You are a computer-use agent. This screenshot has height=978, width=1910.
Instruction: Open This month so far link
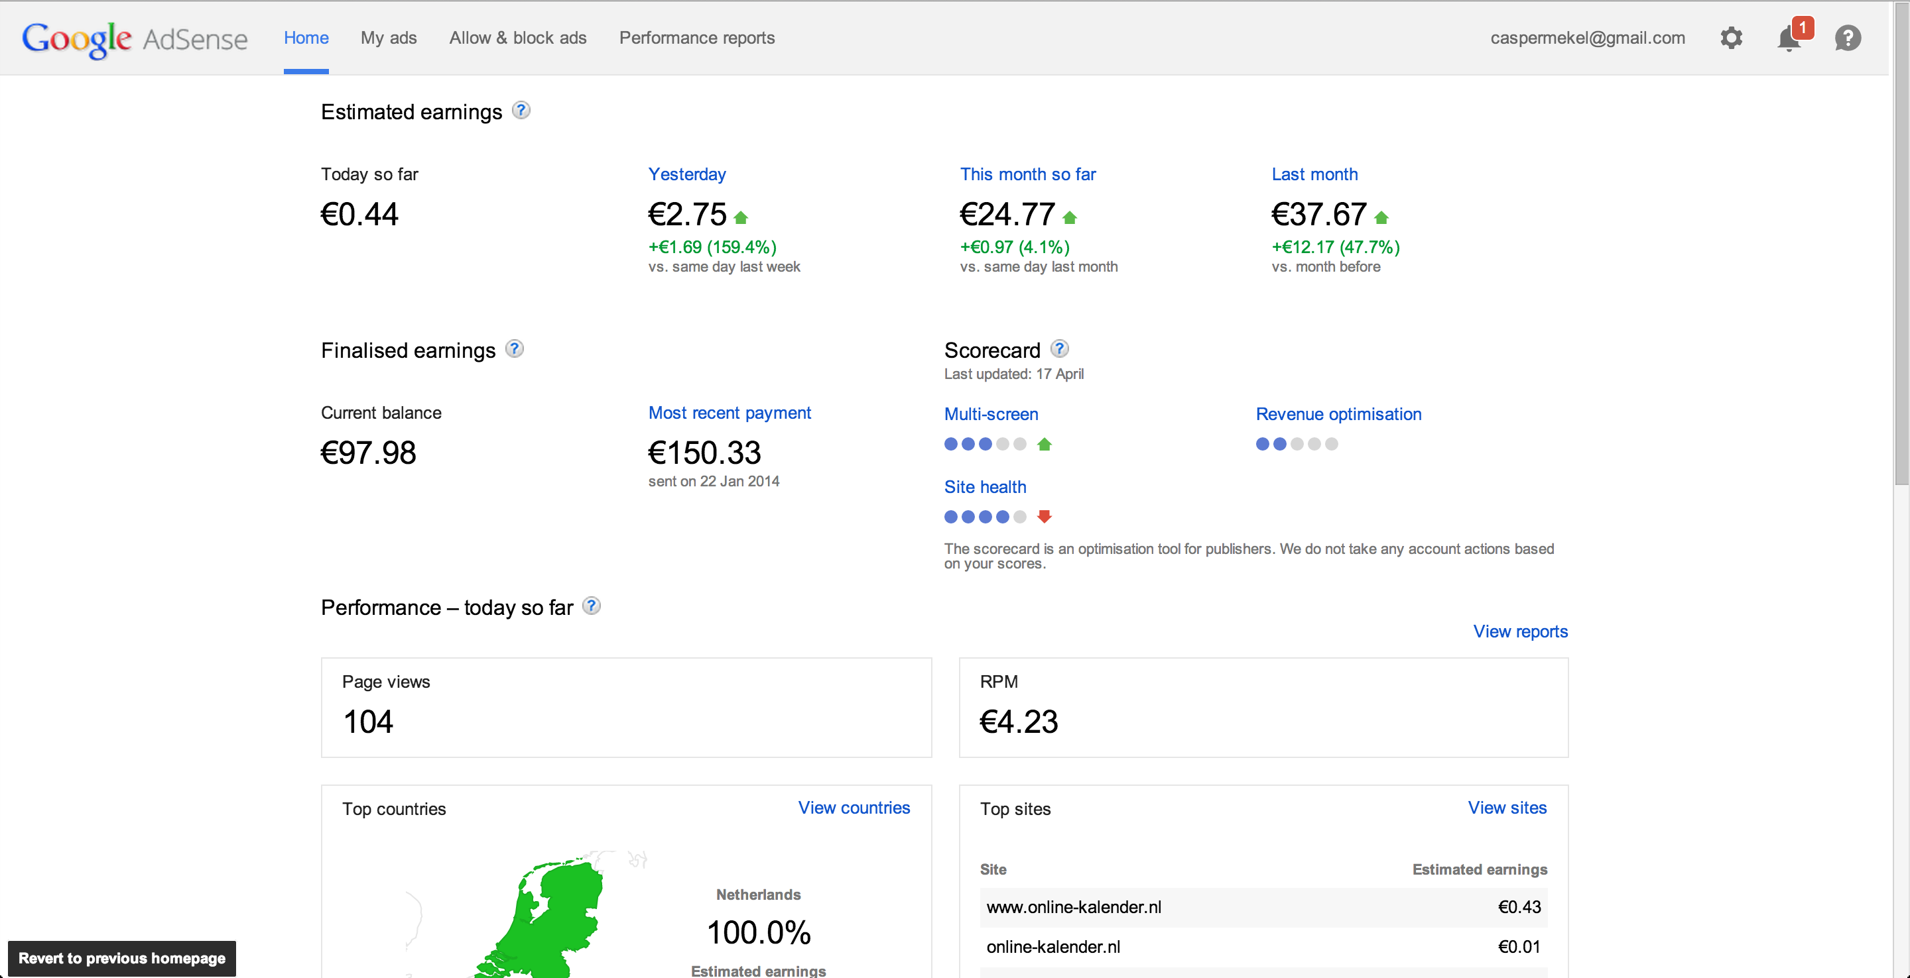tap(1028, 174)
